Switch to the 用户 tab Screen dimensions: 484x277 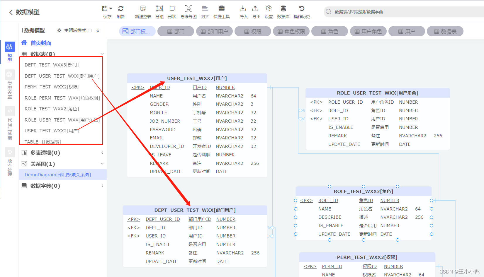(x=407, y=31)
